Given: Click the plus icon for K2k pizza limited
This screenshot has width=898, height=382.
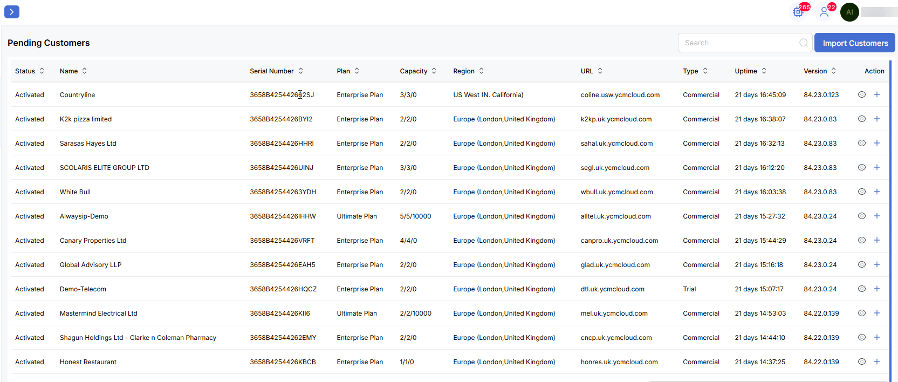Looking at the screenshot, I should pos(877,119).
